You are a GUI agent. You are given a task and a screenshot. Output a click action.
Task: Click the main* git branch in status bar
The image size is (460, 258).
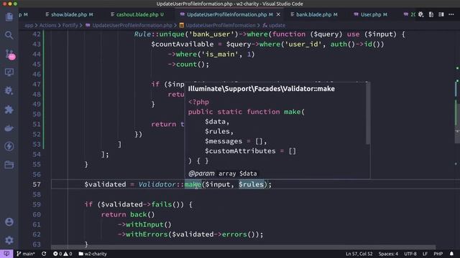point(26,254)
